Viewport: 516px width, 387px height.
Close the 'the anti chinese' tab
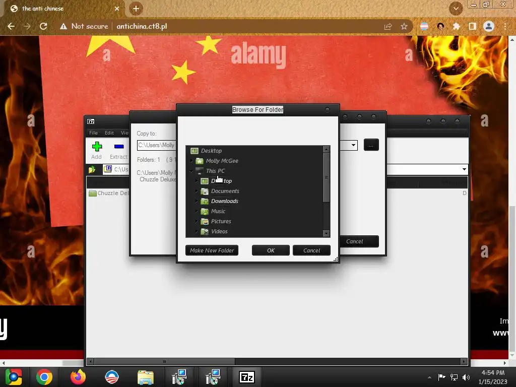(x=117, y=9)
